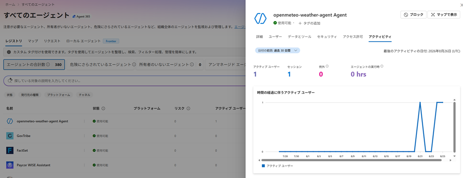463x178 pixels.
Task: Click the FactSet agent name
Action: [22, 150]
